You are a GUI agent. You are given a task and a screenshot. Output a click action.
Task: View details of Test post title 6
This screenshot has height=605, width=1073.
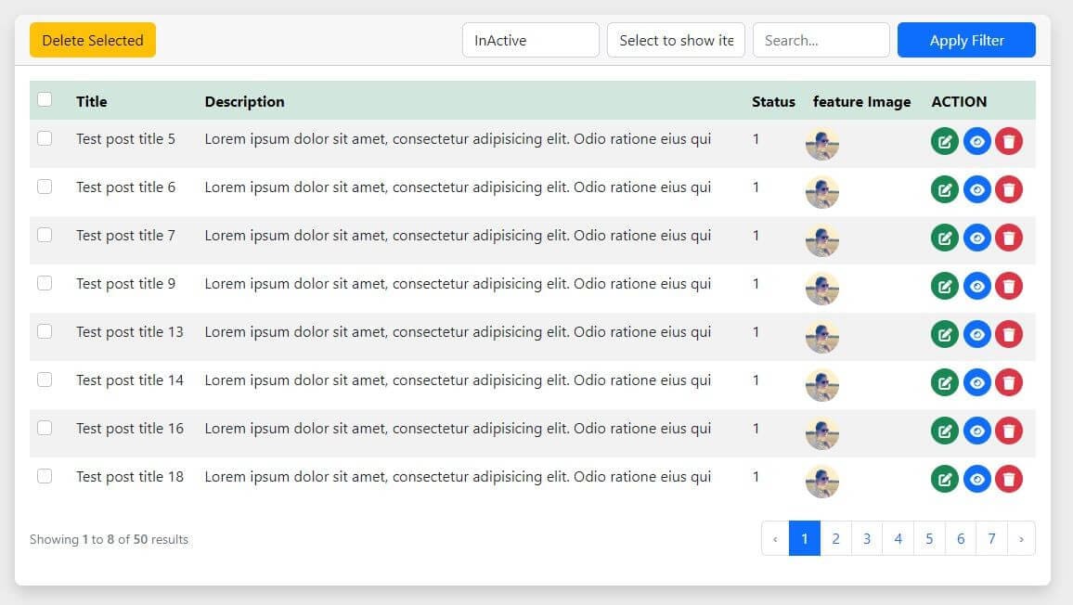(976, 188)
